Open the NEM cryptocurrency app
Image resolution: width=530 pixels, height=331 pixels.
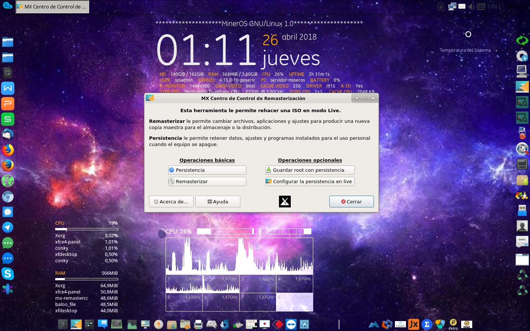(x=440, y=324)
